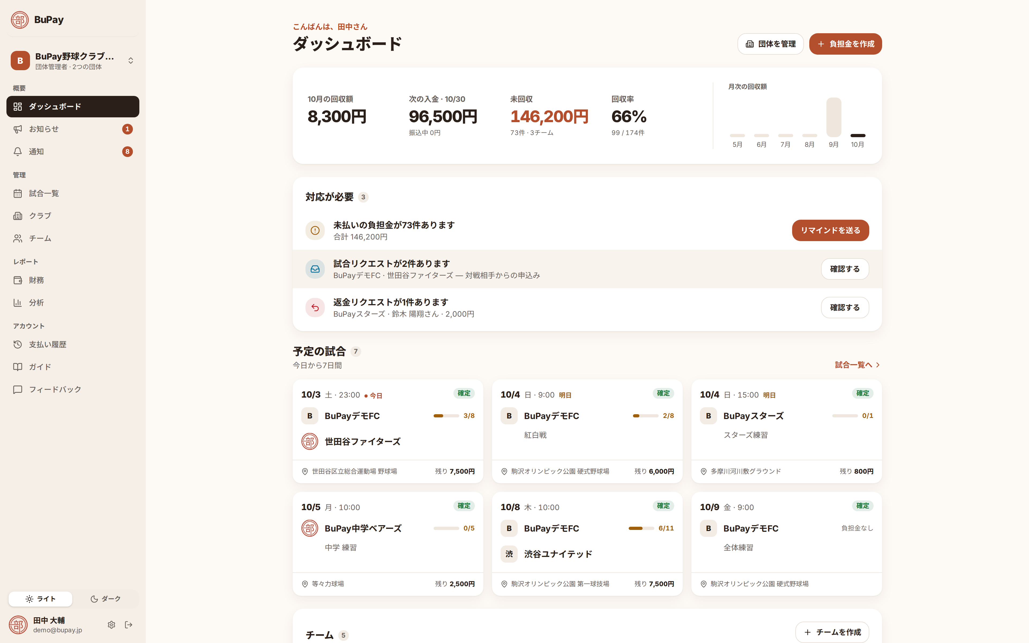Open 通知 notifications in sidebar

tap(73, 151)
